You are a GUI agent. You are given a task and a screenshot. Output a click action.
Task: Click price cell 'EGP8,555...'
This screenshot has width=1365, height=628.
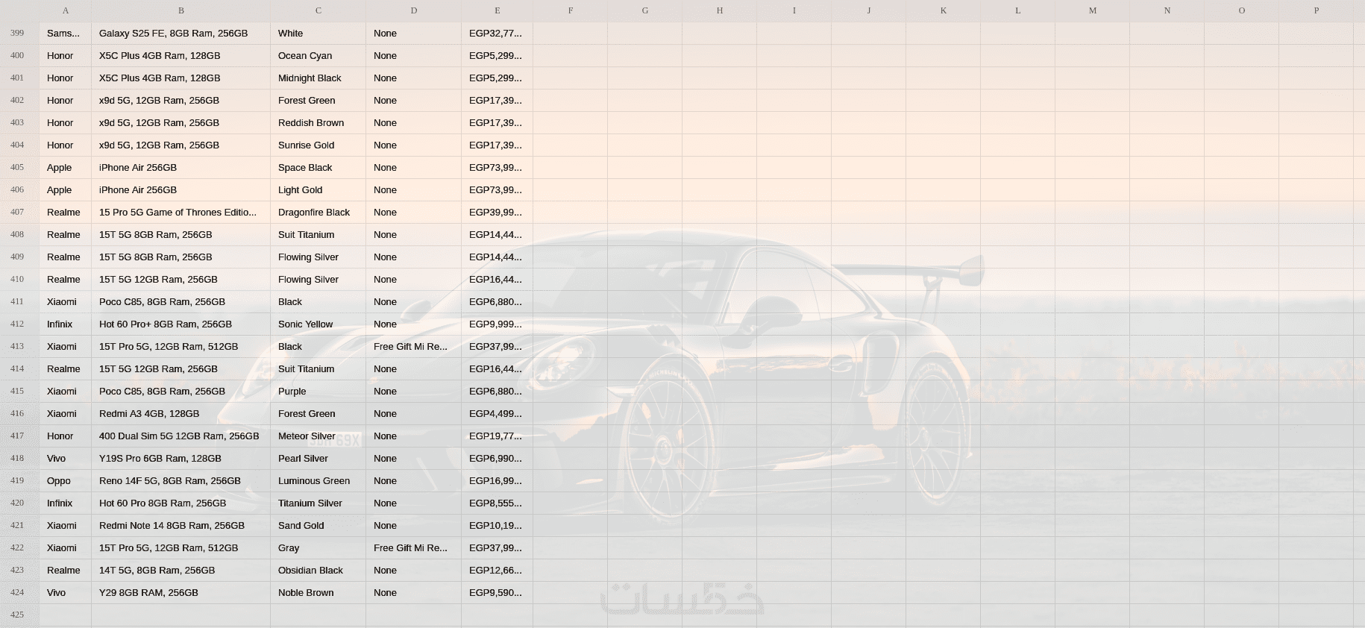(x=498, y=503)
